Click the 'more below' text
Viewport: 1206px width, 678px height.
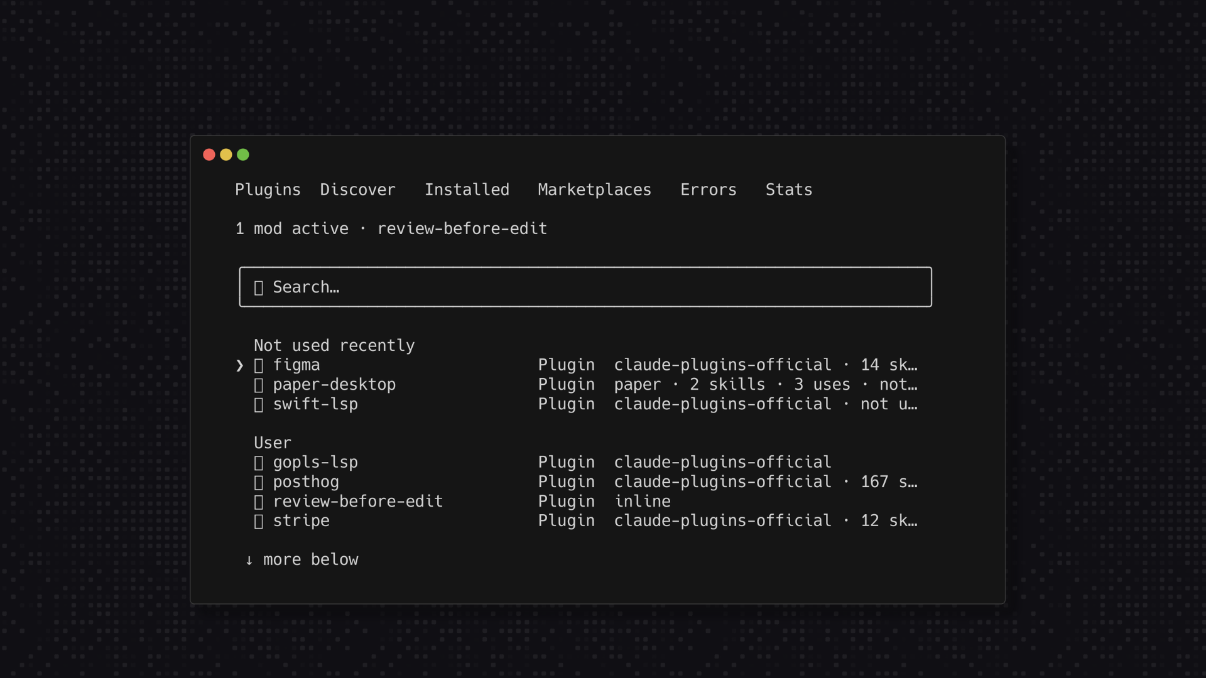310,559
